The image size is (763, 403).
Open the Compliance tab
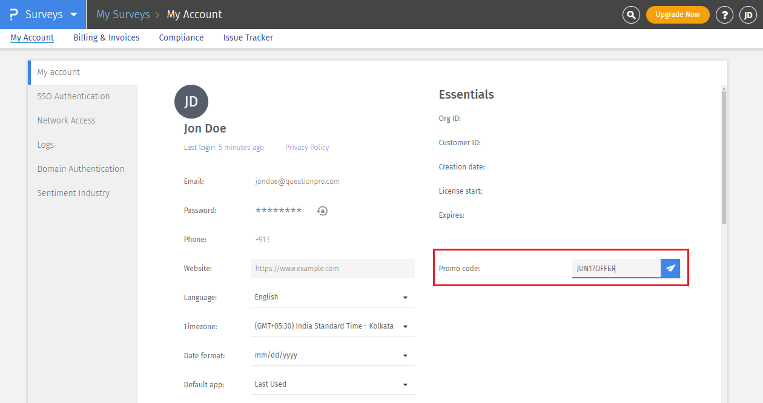pyautogui.click(x=181, y=38)
